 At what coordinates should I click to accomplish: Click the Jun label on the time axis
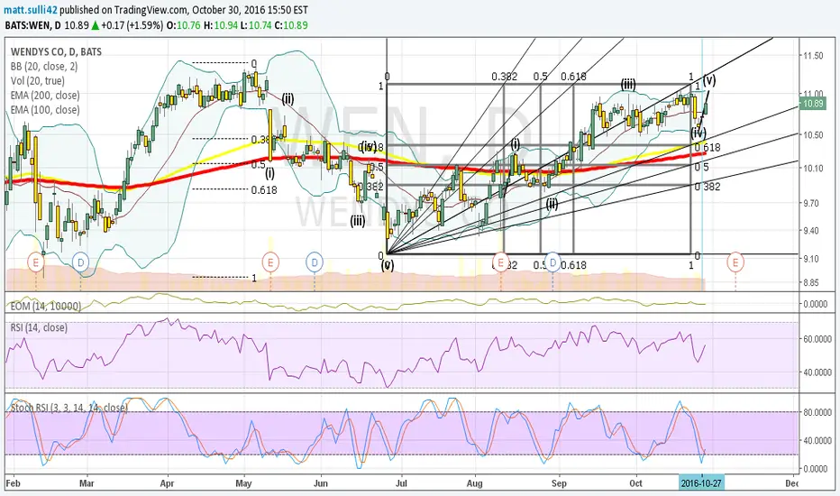click(320, 483)
